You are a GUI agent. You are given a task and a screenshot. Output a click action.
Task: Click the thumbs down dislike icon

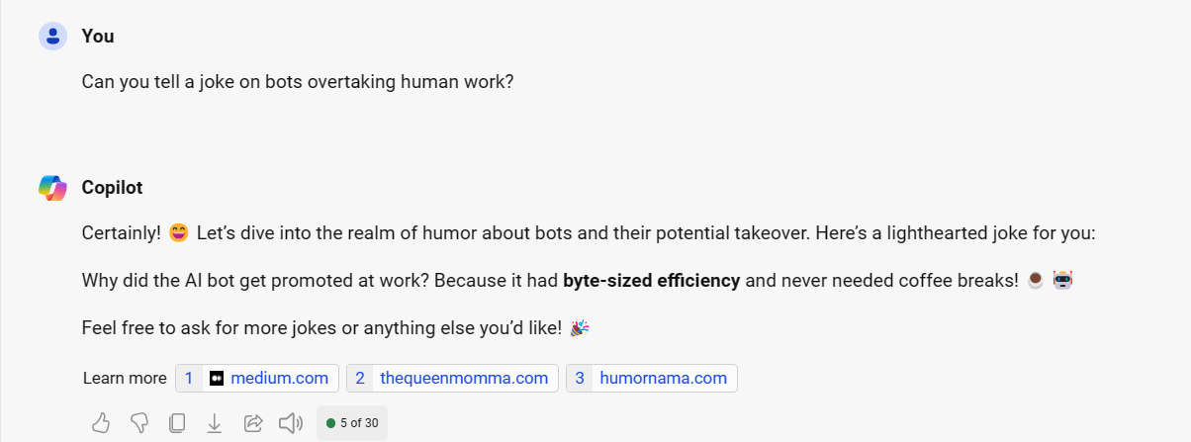pyautogui.click(x=139, y=423)
